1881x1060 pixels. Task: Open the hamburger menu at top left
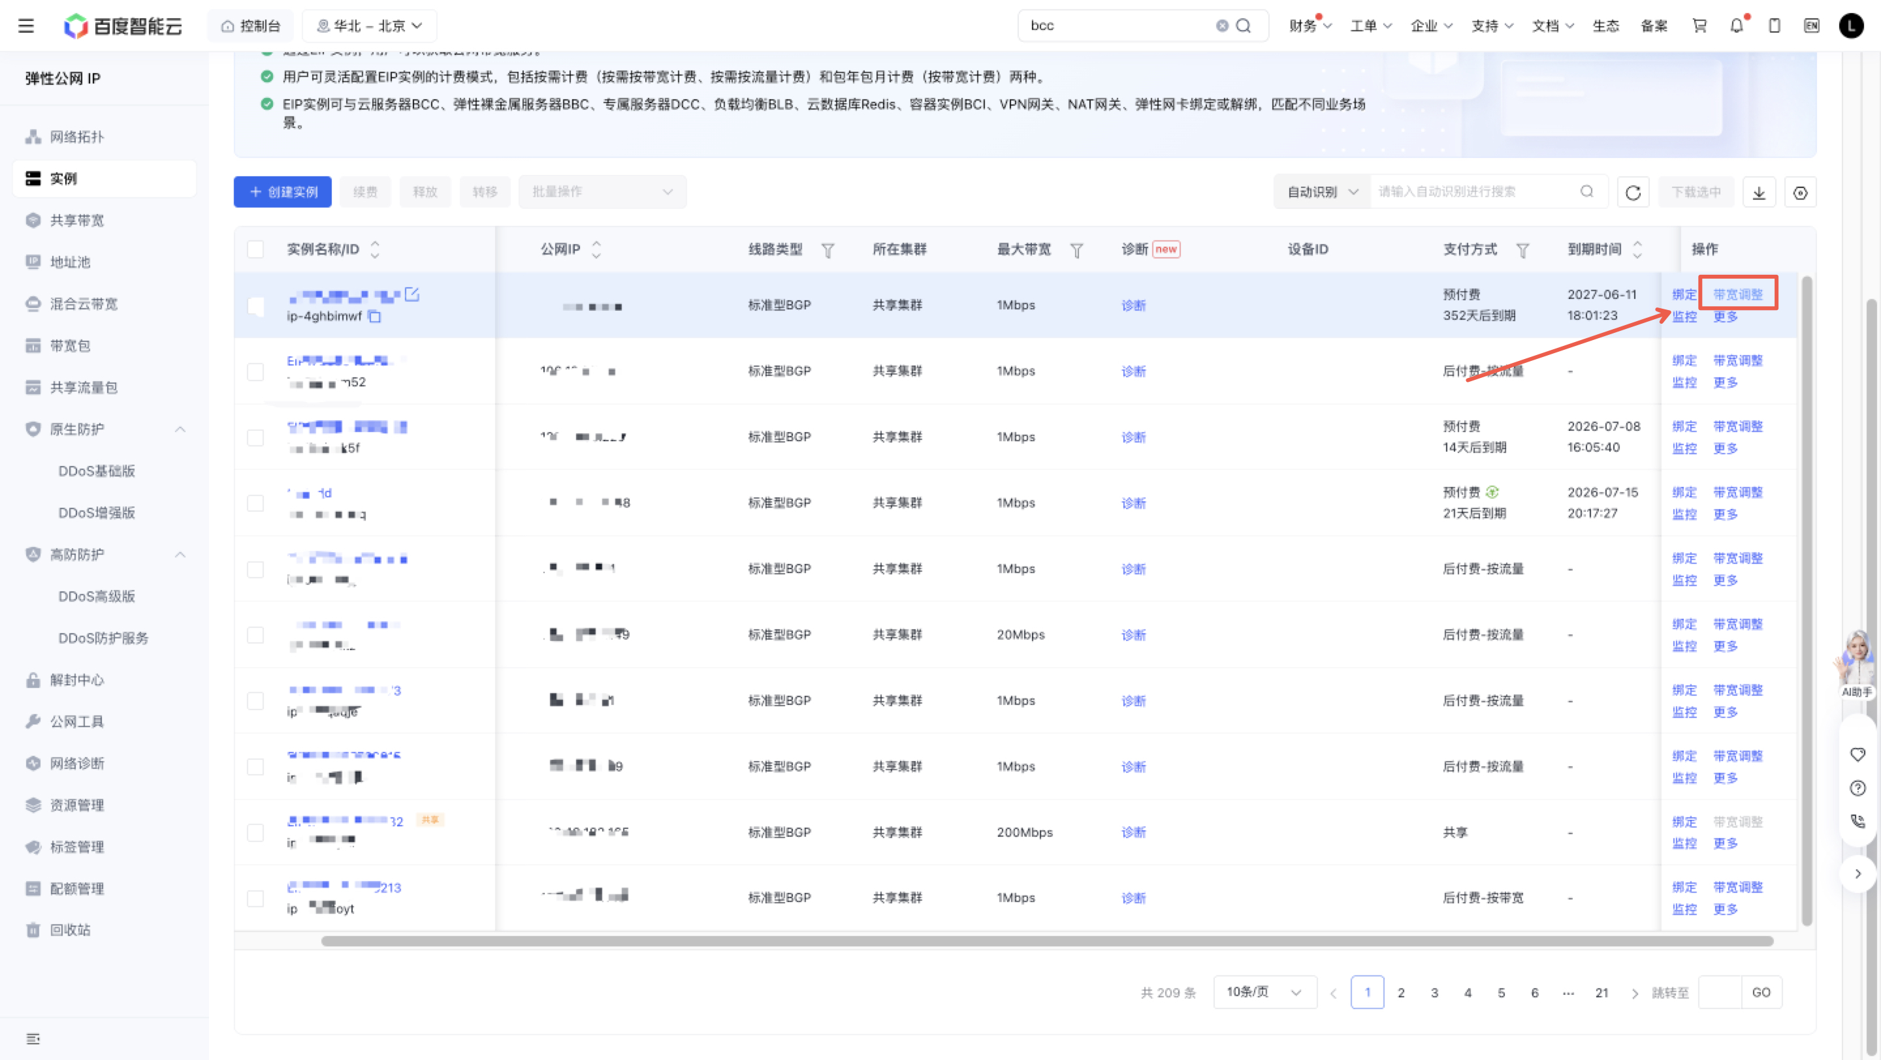point(26,25)
